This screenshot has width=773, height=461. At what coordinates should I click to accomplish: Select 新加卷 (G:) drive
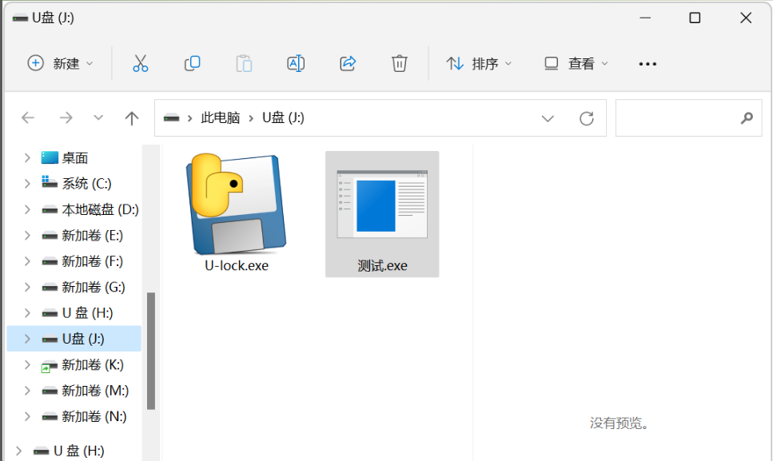tap(74, 287)
